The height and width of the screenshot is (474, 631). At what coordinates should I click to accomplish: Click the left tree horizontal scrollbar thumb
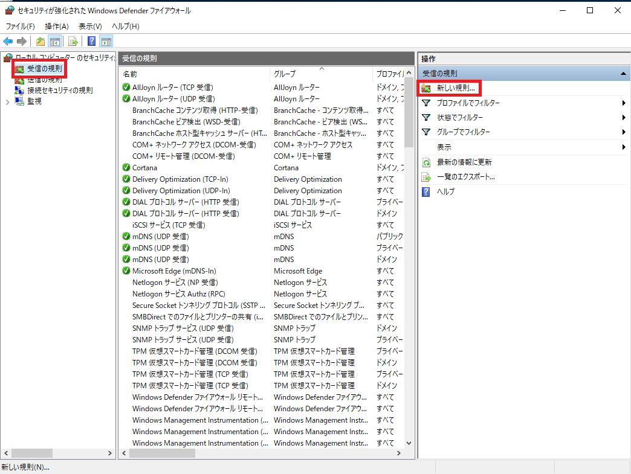pyautogui.click(x=32, y=453)
